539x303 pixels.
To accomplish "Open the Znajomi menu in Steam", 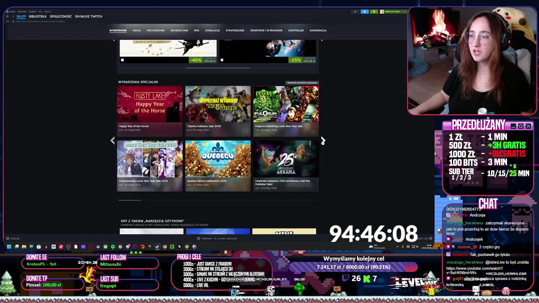I will coord(32,11).
